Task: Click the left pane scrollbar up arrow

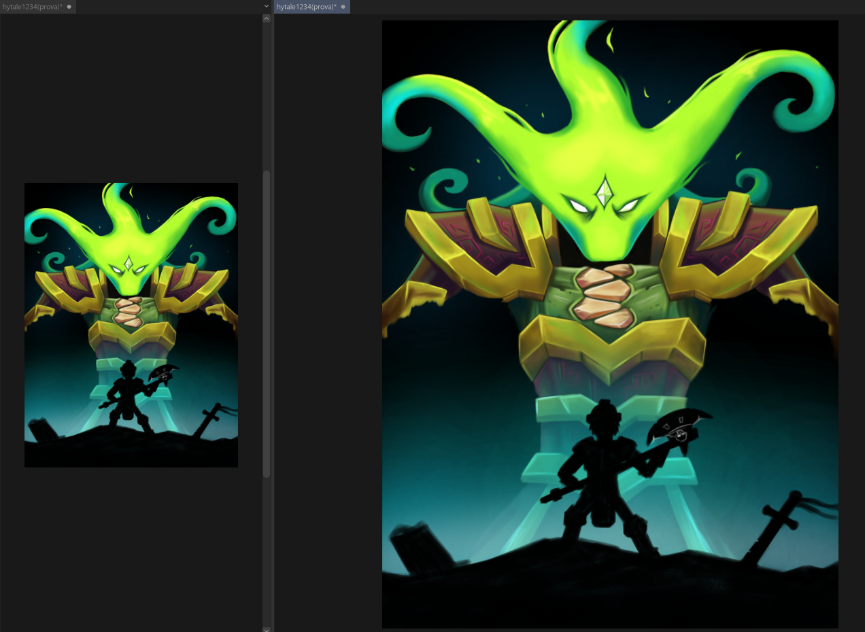Action: 267,19
